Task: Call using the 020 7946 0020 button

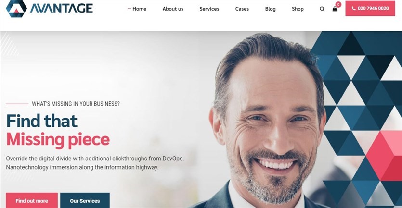Action: tap(370, 9)
